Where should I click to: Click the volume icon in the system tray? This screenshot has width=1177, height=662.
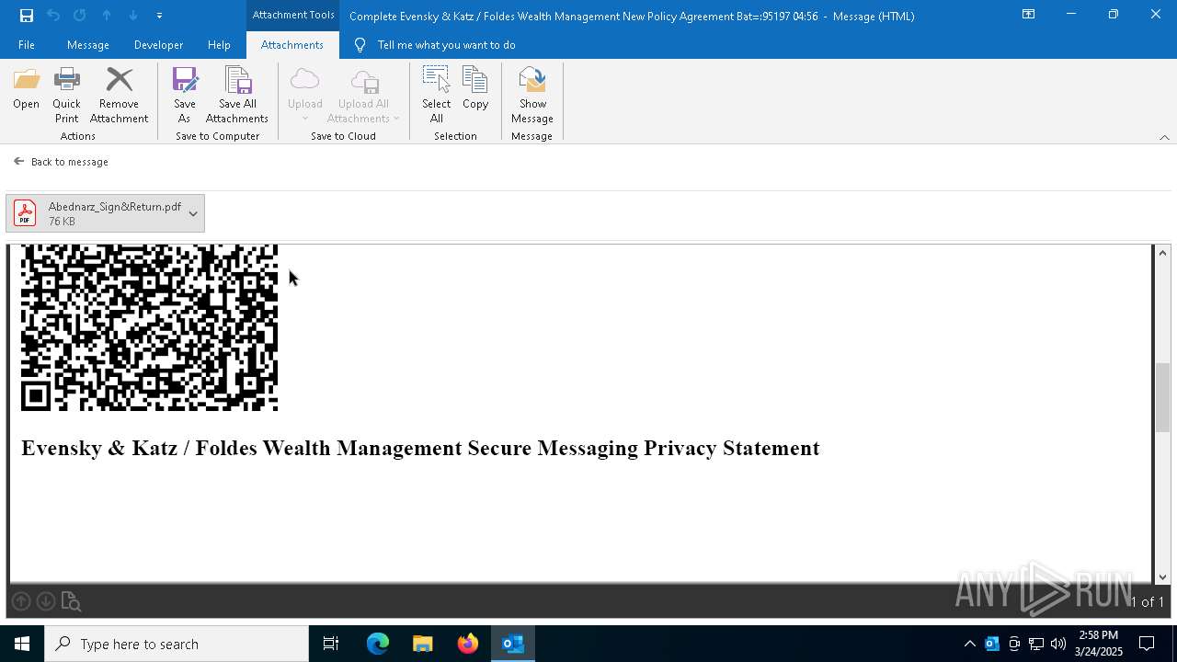pos(1058,644)
